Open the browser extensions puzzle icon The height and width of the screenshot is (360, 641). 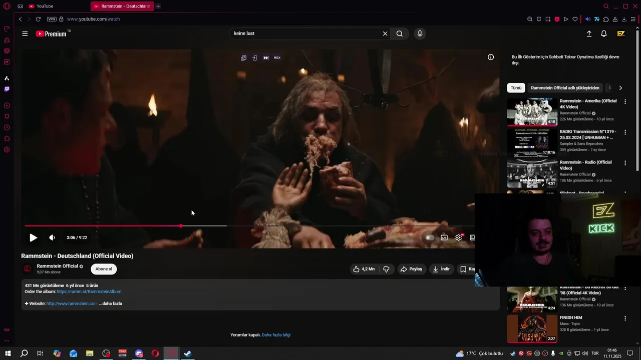[x=606, y=19]
